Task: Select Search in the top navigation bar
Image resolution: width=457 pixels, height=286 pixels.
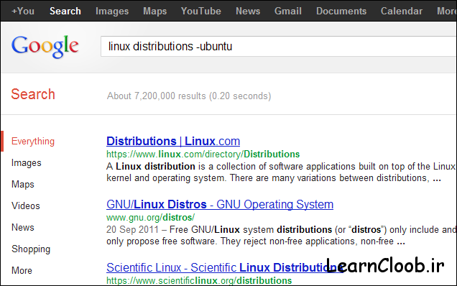Action: pos(65,11)
